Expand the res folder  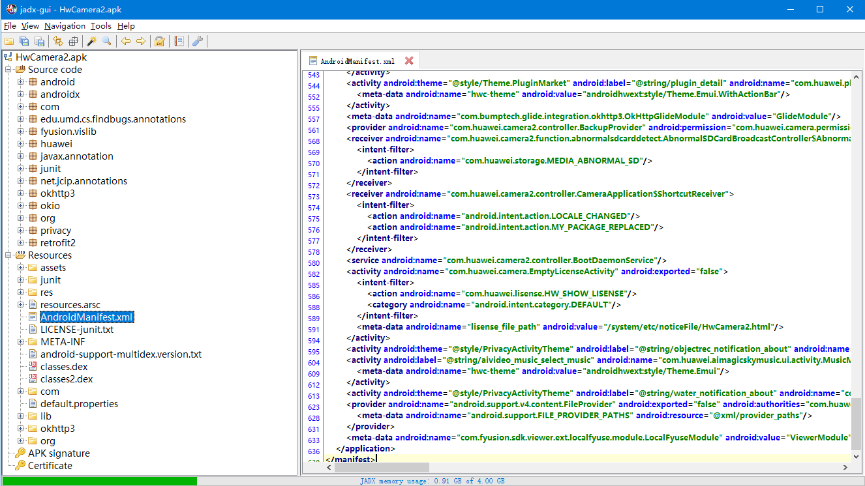pyautogui.click(x=21, y=293)
